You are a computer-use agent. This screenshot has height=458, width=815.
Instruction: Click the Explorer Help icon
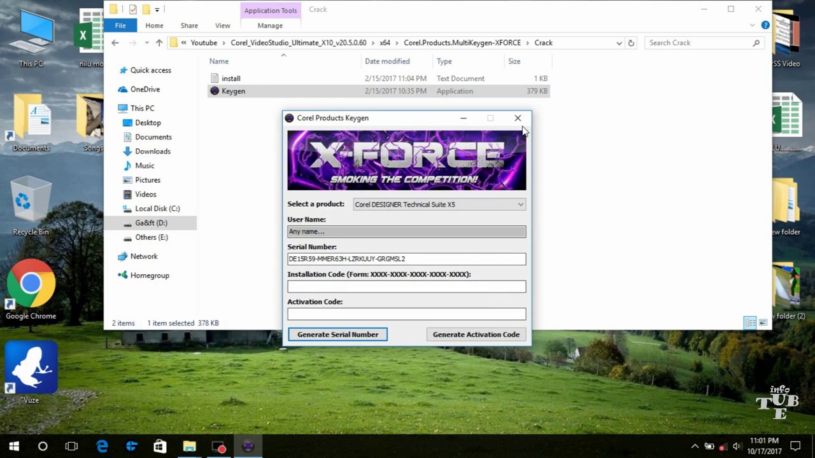(765, 25)
